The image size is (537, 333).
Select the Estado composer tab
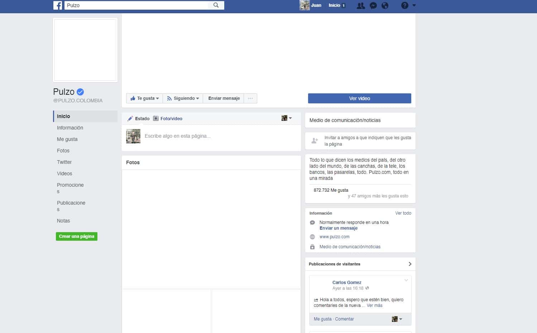(139, 118)
